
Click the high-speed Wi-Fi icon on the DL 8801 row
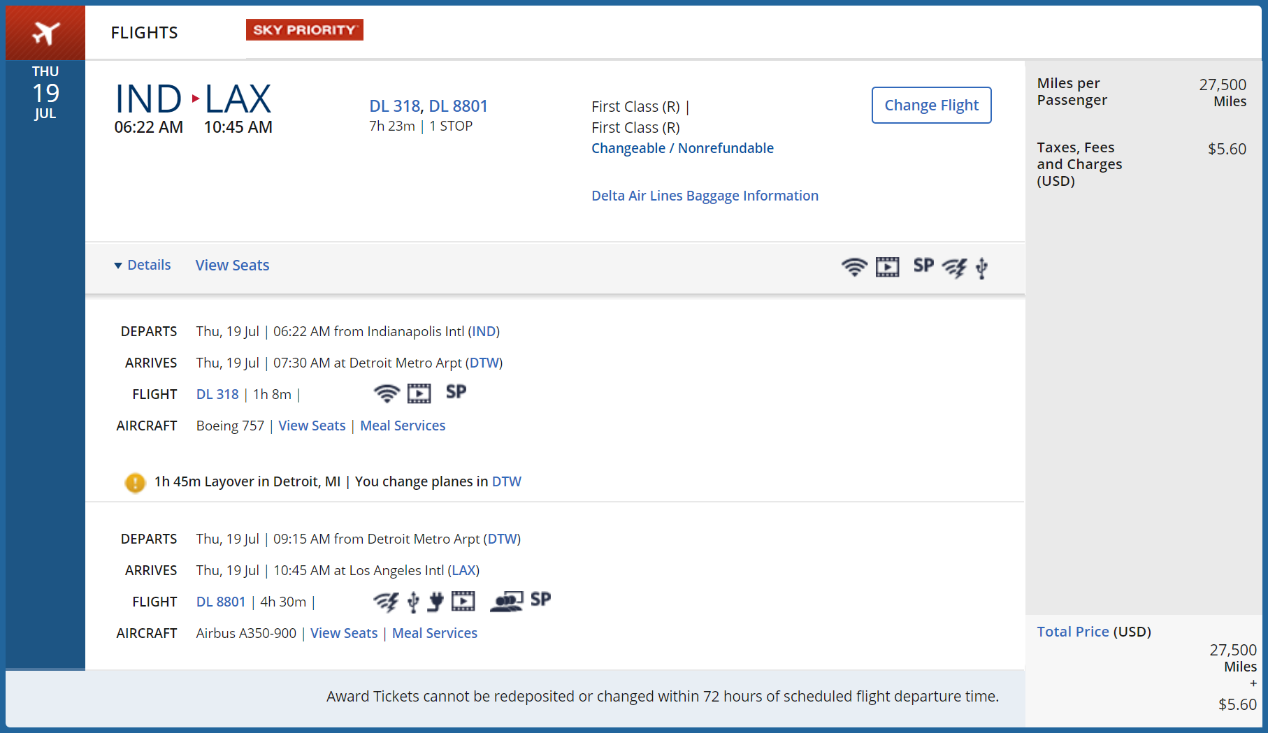(386, 602)
